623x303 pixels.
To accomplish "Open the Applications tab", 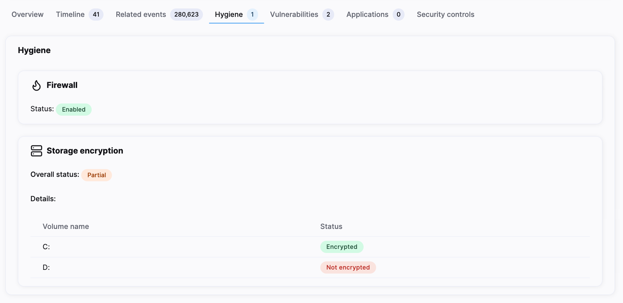I will click(x=375, y=15).
